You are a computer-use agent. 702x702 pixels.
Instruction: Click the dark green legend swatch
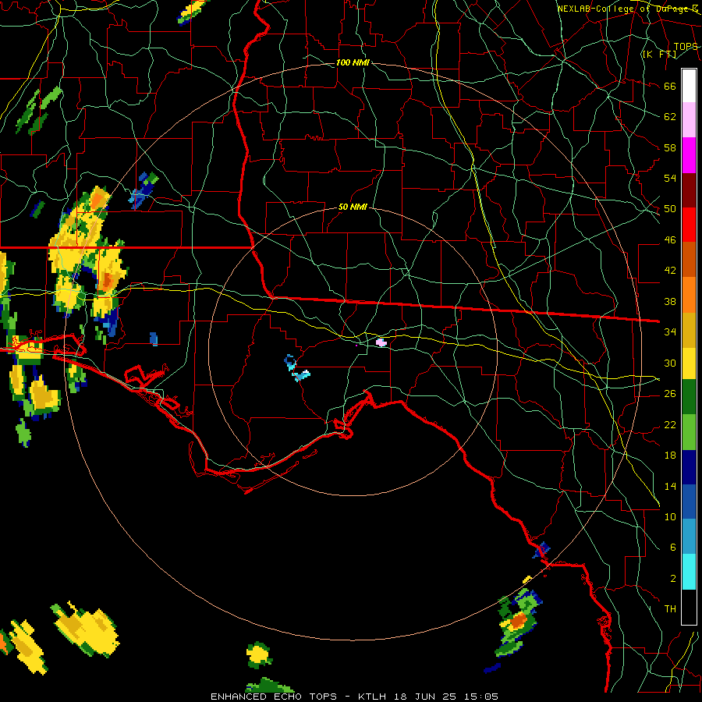689,397
